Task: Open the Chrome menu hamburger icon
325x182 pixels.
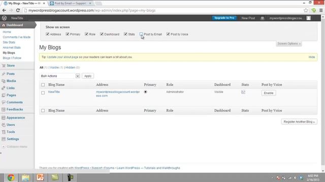Action: click(321, 10)
